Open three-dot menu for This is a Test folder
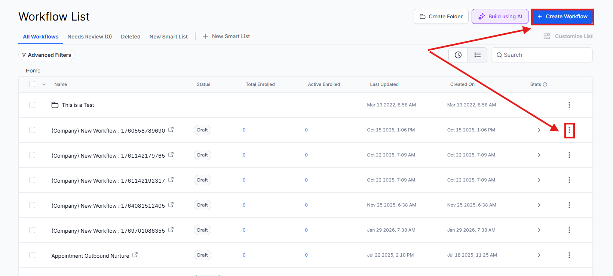613x276 pixels. [569, 105]
